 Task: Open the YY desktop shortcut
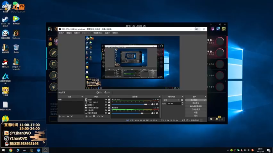tap(5, 91)
